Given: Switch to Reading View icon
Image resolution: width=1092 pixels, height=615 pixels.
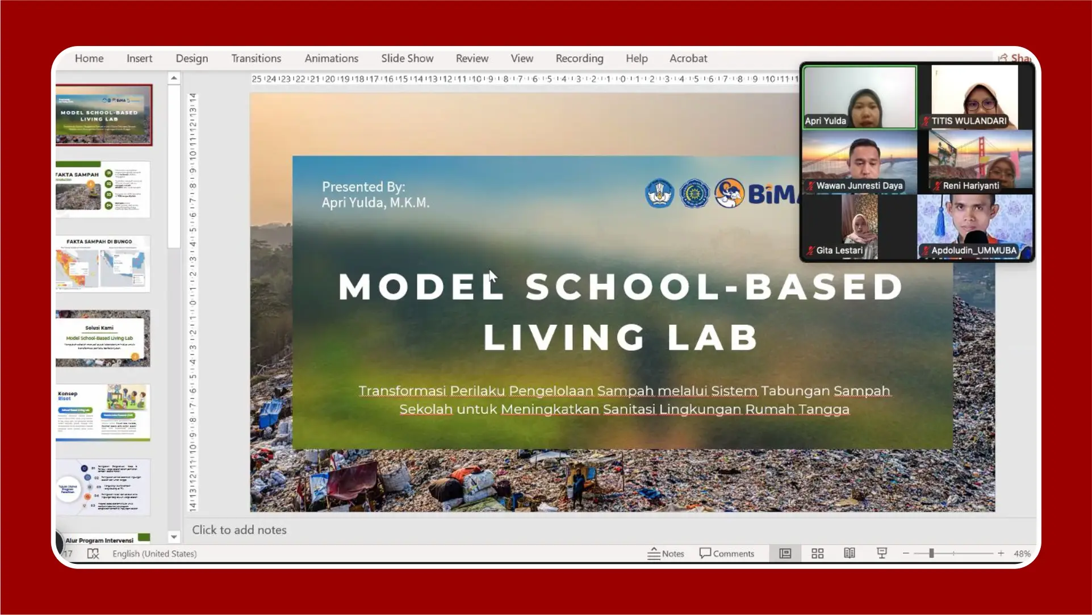Looking at the screenshot, I should [x=849, y=554].
